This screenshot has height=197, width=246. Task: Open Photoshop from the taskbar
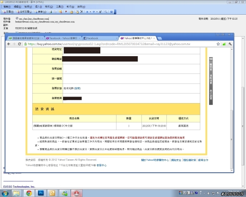[41, 193]
